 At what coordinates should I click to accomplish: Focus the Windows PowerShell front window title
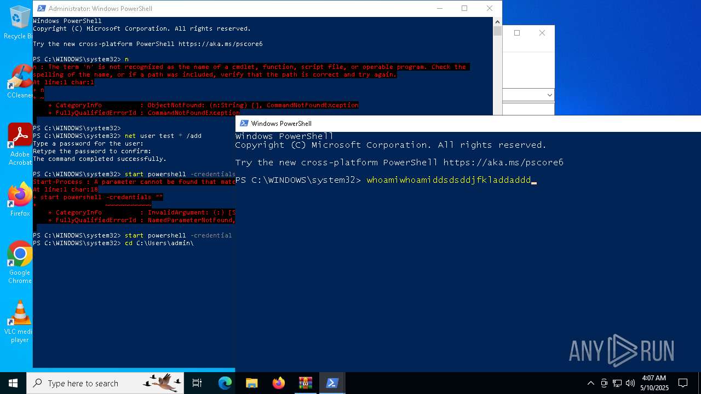[281, 124]
